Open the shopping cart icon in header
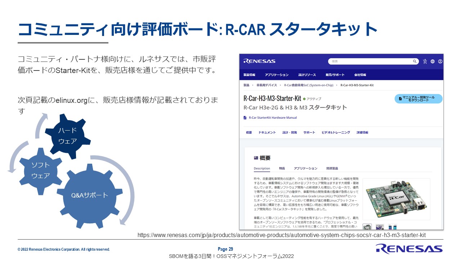Viewport: 461px width, 259px height. 425,61
